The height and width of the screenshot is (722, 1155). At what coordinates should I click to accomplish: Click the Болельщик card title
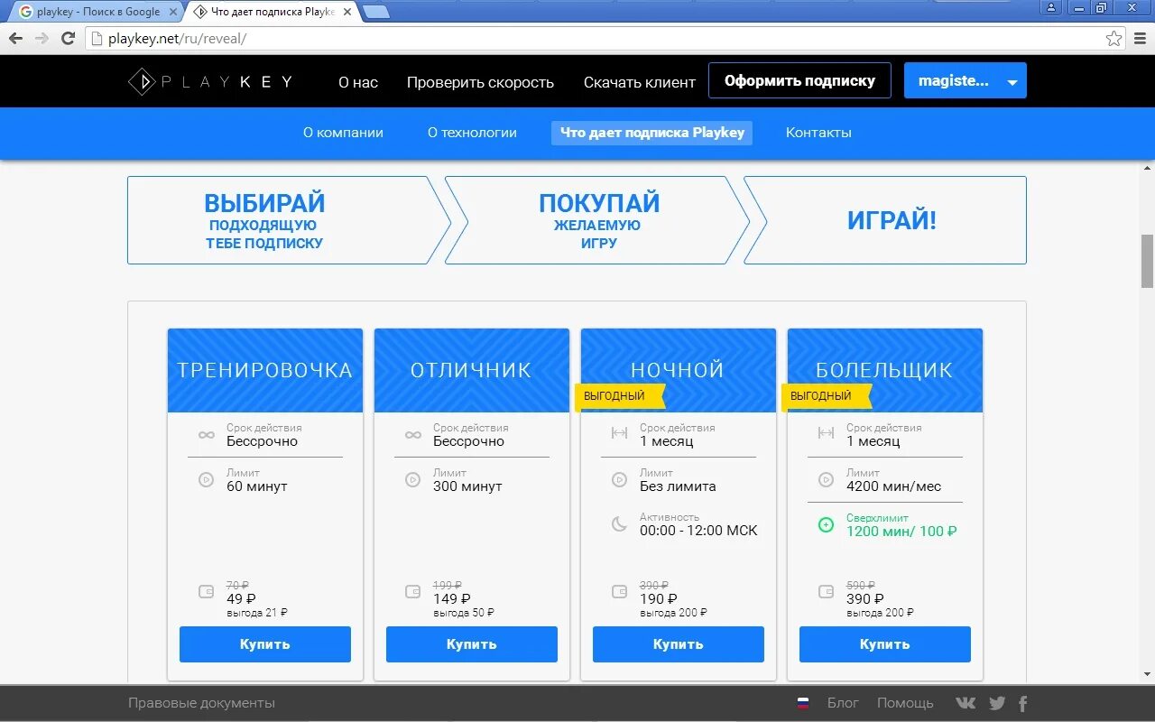pos(884,370)
